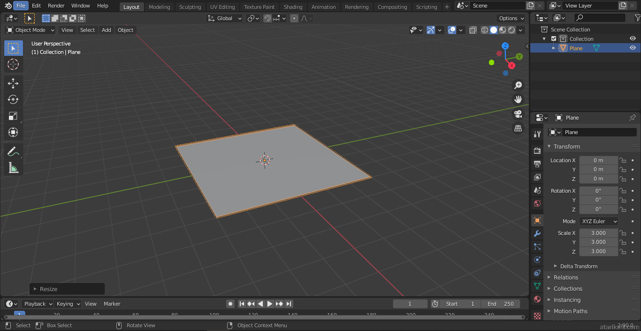Jump to the timeline end frame
641x331 pixels.
pos(289,304)
